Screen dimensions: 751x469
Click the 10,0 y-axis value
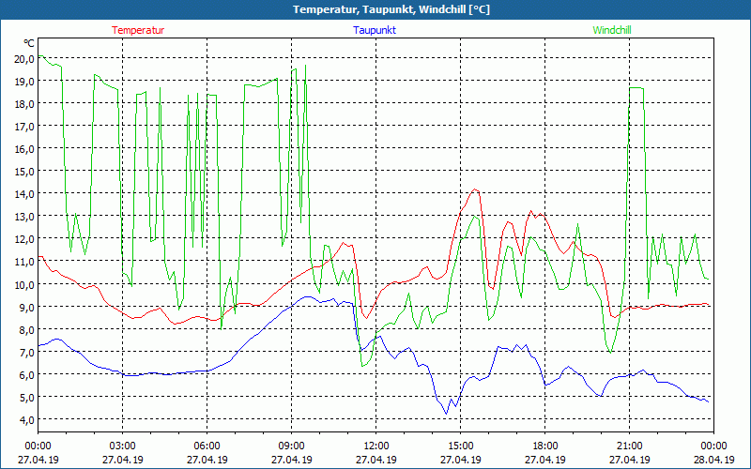tap(25, 284)
